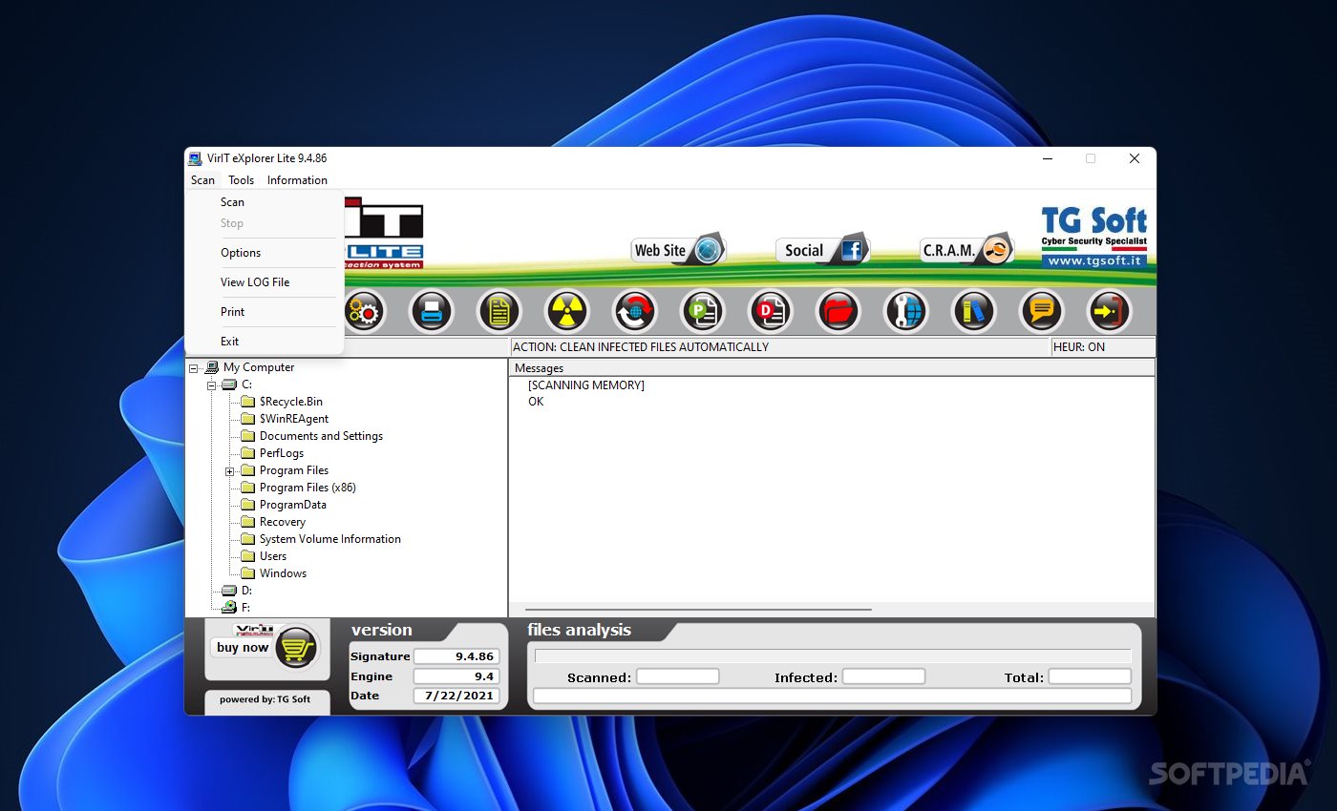1337x811 pixels.
Task: Click the Windows folder icon
Action: coord(247,573)
